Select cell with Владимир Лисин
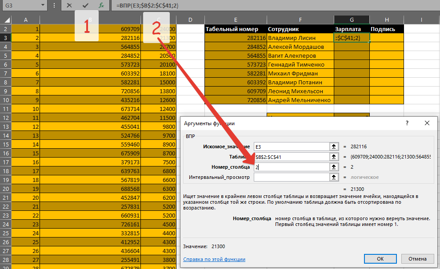The image size is (440, 269). pos(300,38)
